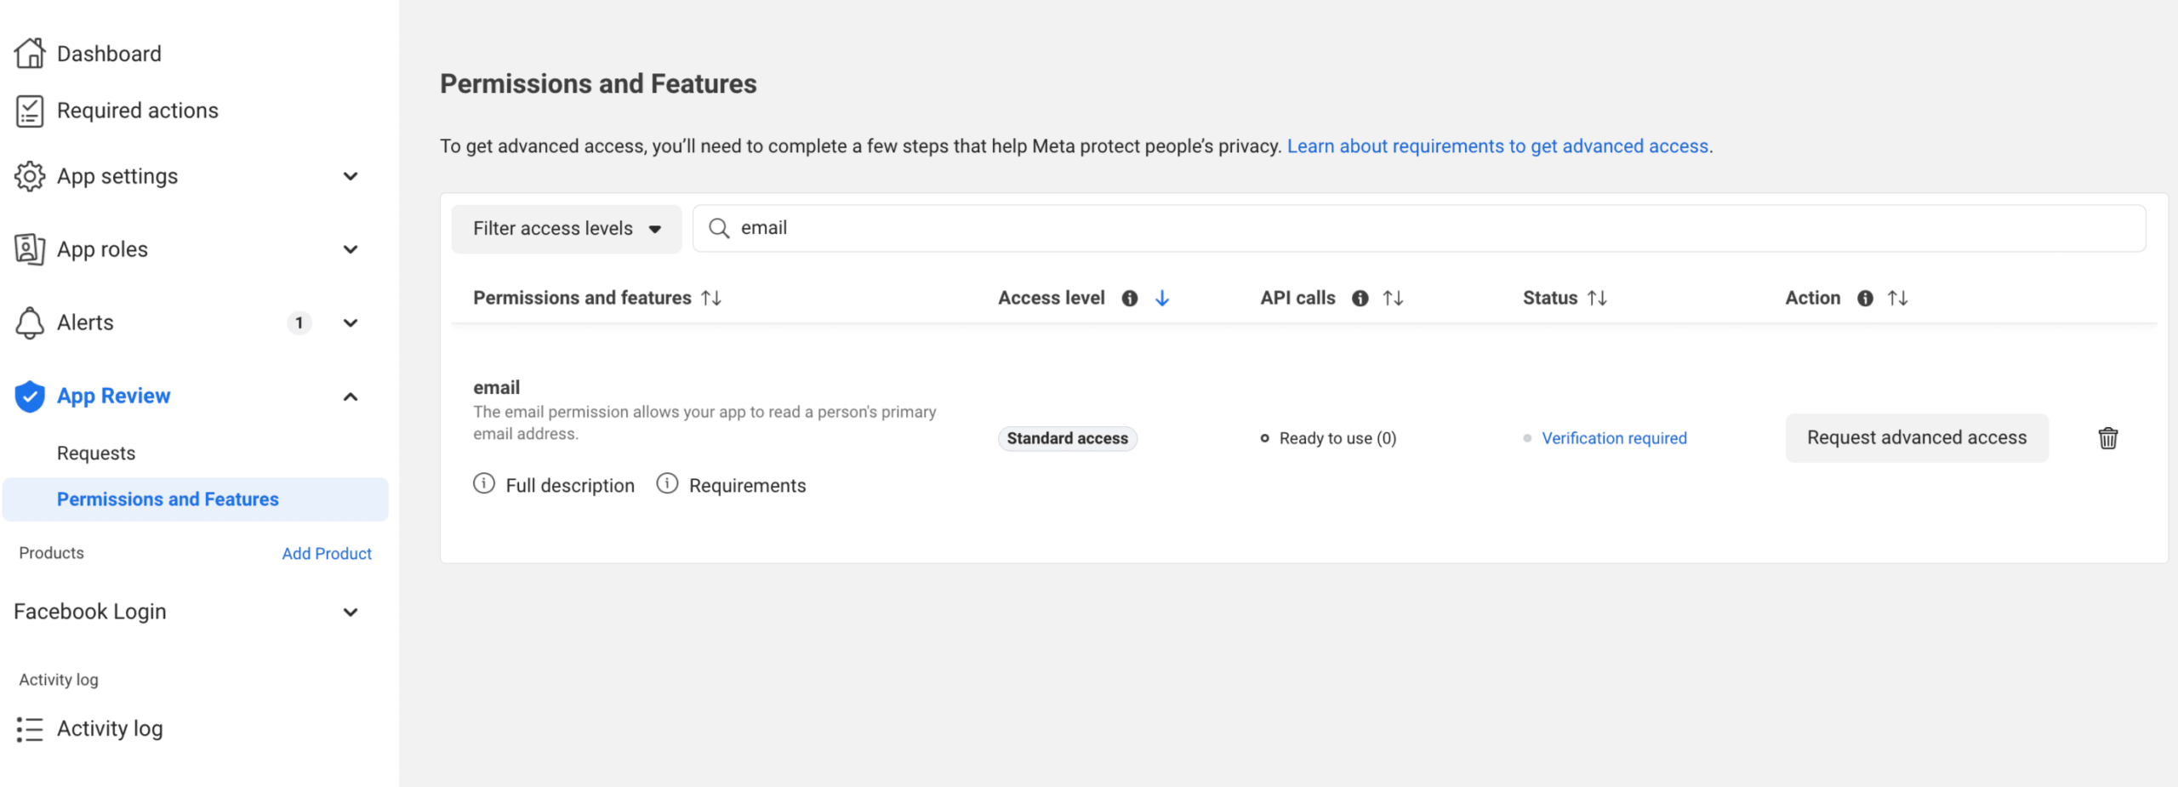
Task: Select Permissions and Features sidebar item
Action: (x=168, y=499)
